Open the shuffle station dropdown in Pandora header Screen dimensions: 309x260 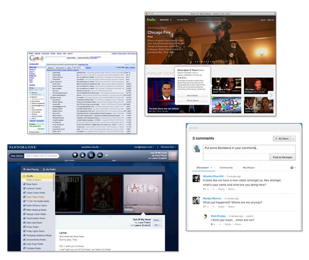[91, 147]
